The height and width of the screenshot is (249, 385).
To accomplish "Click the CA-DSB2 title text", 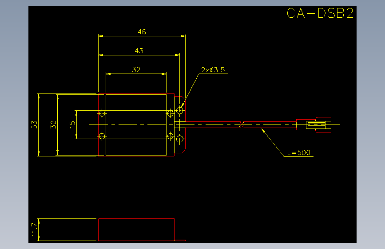I will [x=320, y=13].
